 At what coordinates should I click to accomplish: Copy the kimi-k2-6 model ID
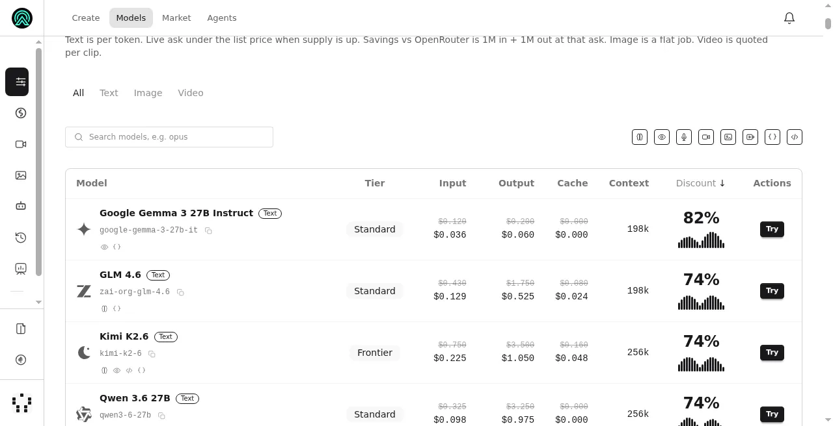(152, 354)
